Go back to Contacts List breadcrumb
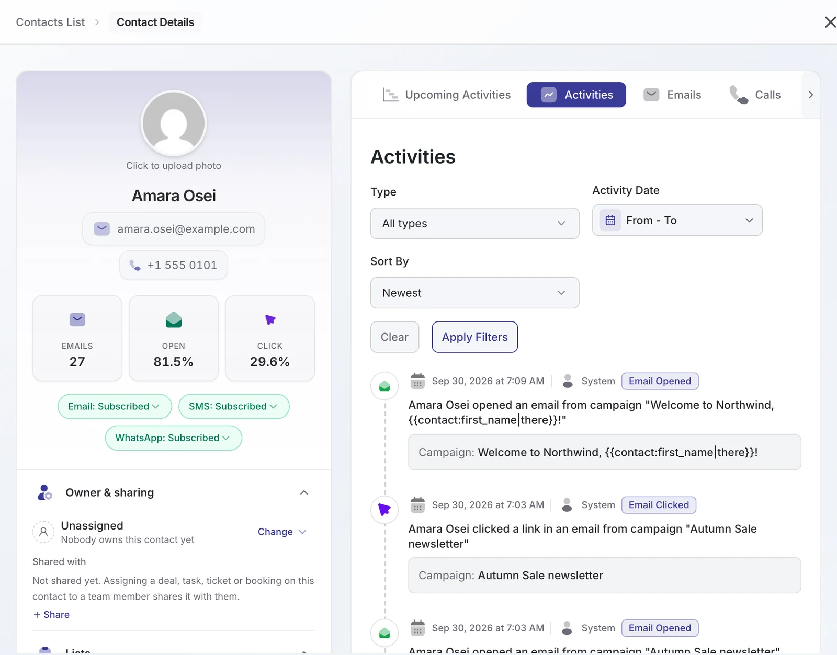This screenshot has height=655, width=837. coord(50,22)
